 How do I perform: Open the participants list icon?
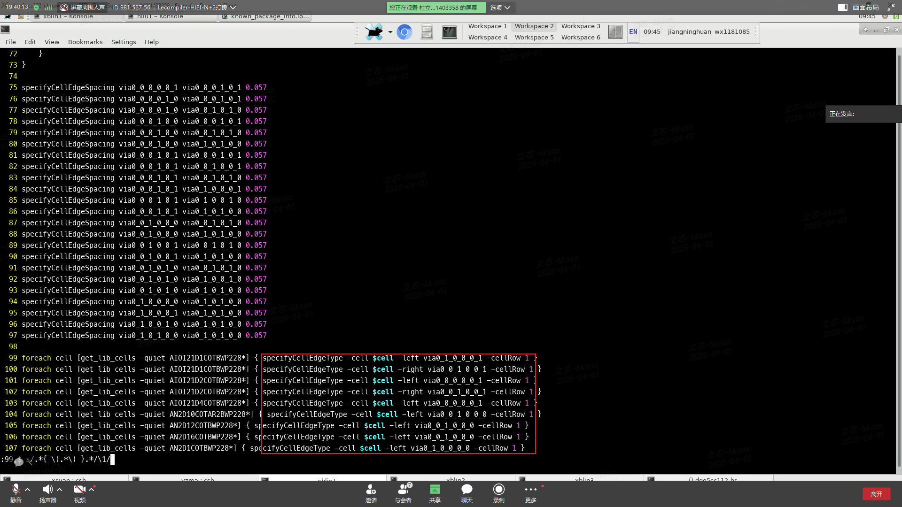(x=403, y=490)
